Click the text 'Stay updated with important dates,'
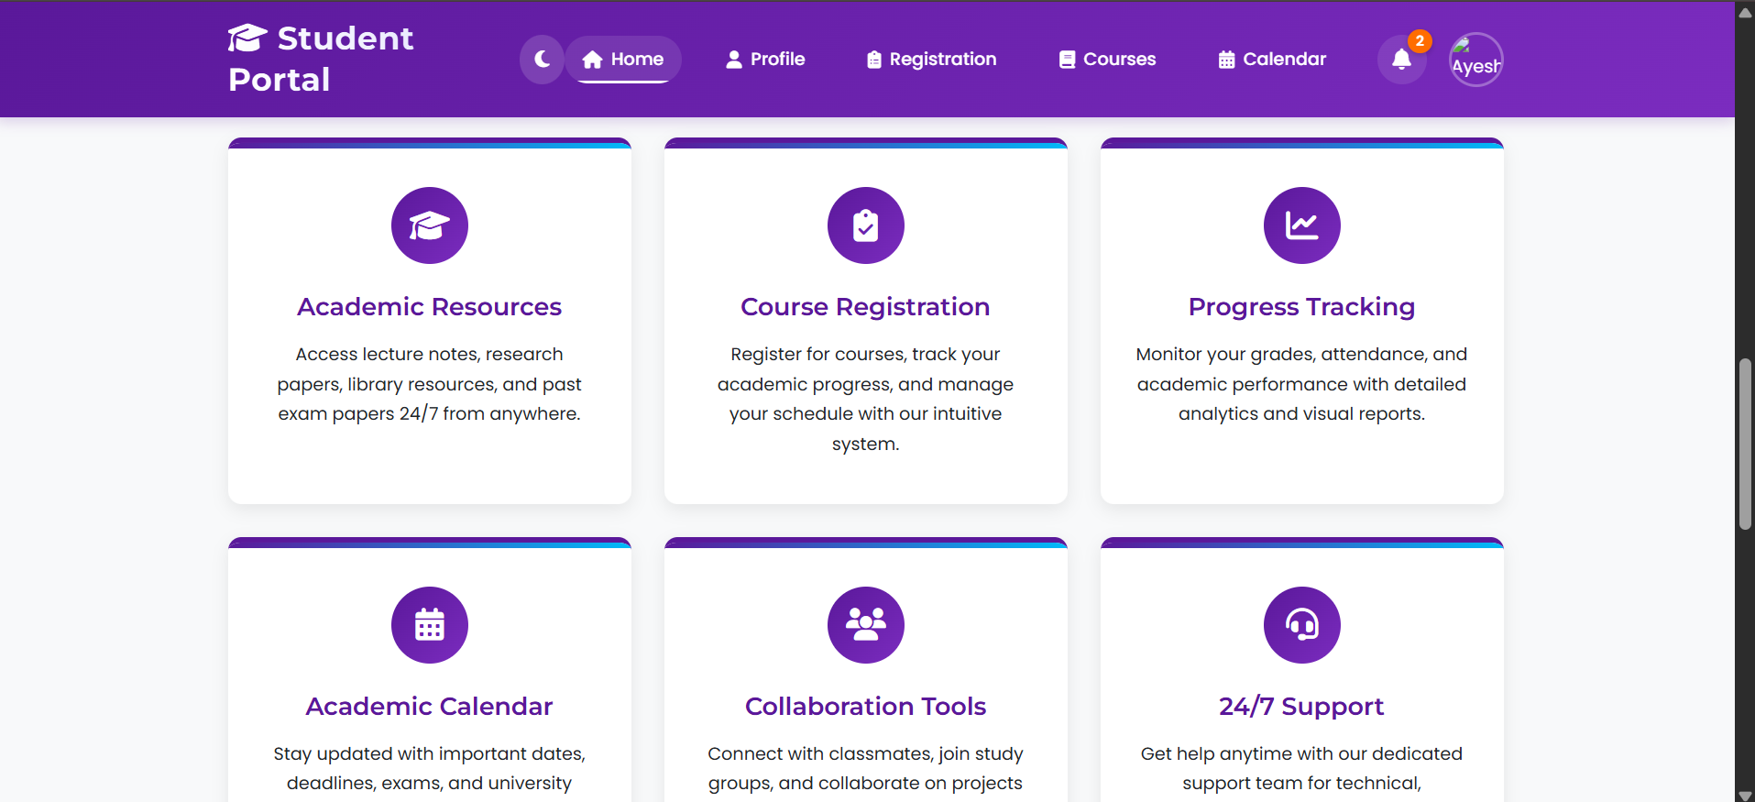Image resolution: width=1755 pixels, height=802 pixels. point(430,754)
